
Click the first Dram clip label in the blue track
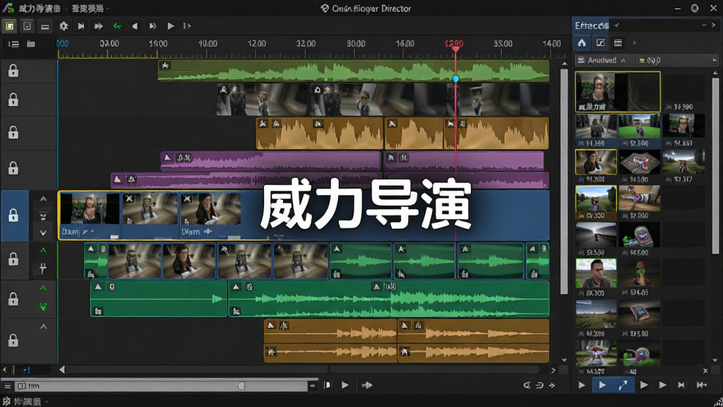(70, 232)
